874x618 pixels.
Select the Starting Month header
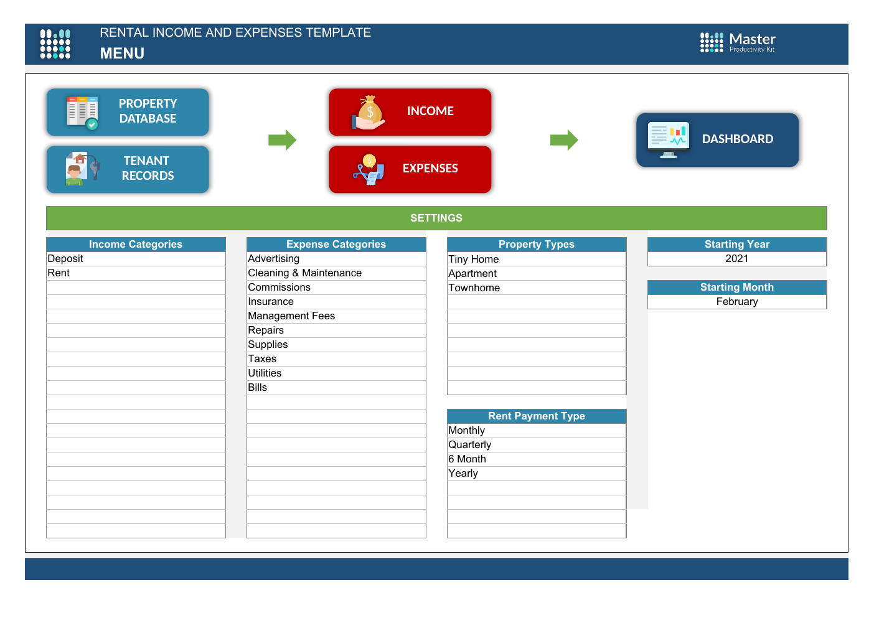tap(737, 288)
